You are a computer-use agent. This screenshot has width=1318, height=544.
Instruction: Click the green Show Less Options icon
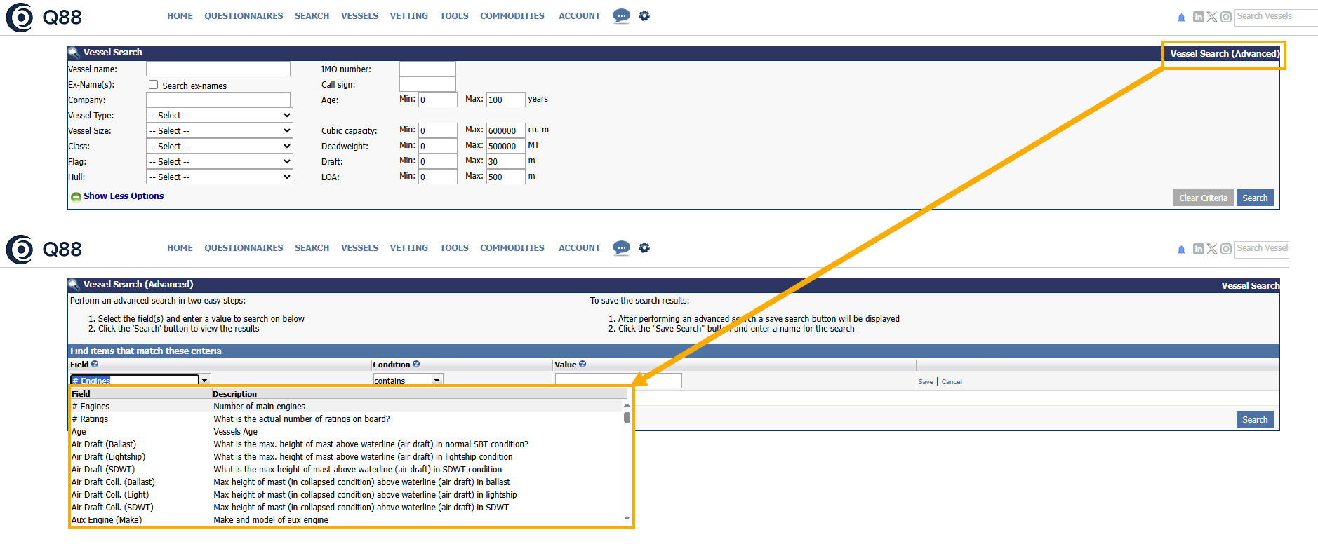click(x=76, y=197)
